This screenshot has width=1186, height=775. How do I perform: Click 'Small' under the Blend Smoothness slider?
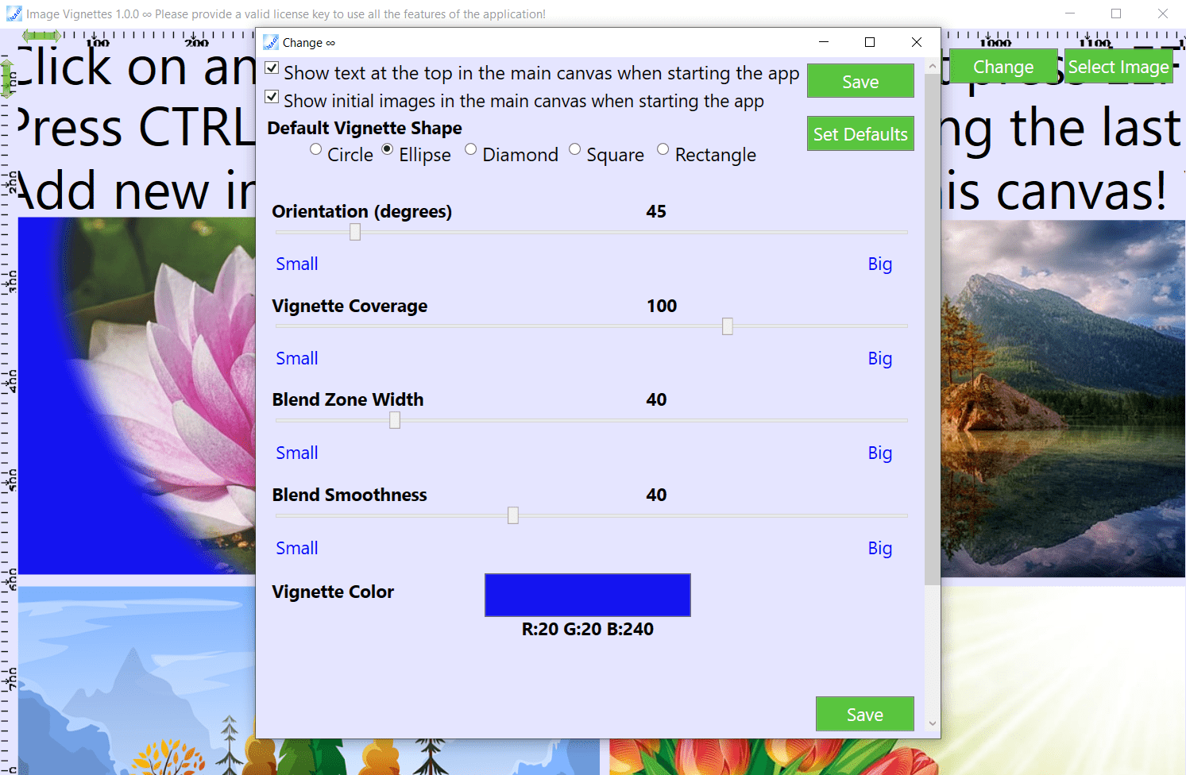[297, 548]
